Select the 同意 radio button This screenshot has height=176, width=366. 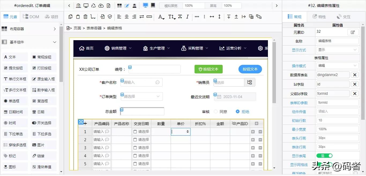click(215, 111)
